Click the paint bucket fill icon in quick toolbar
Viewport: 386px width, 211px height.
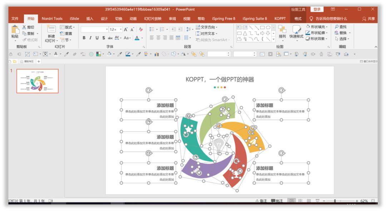pyautogui.click(x=109, y=54)
